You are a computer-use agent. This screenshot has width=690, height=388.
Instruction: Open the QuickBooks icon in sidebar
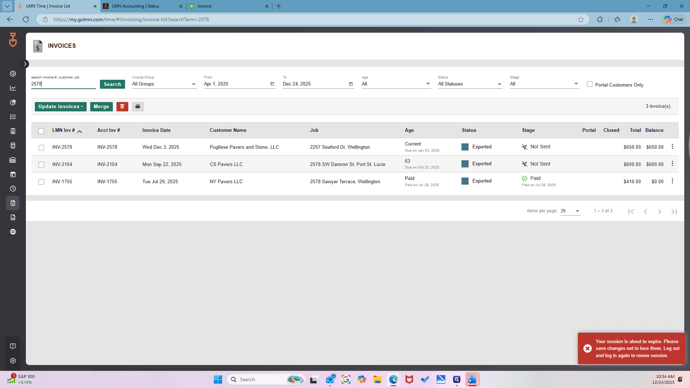click(x=13, y=232)
